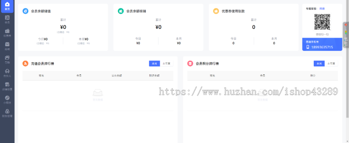
Task: Open the 首页 home page in sidebar
Action: point(7,6)
